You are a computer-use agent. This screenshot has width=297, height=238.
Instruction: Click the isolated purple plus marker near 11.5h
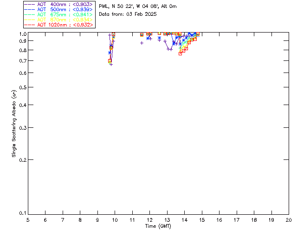[x=142, y=43]
